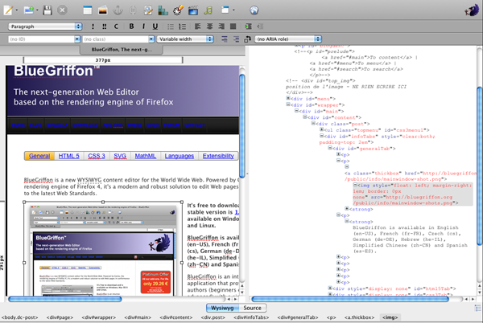Center align text
This screenshot has height=323, width=483.
209,27
